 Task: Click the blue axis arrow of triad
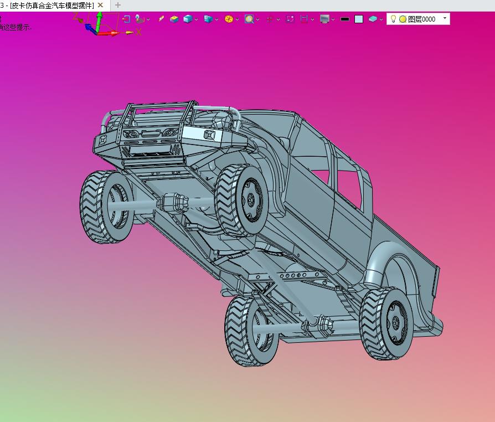[91, 29]
